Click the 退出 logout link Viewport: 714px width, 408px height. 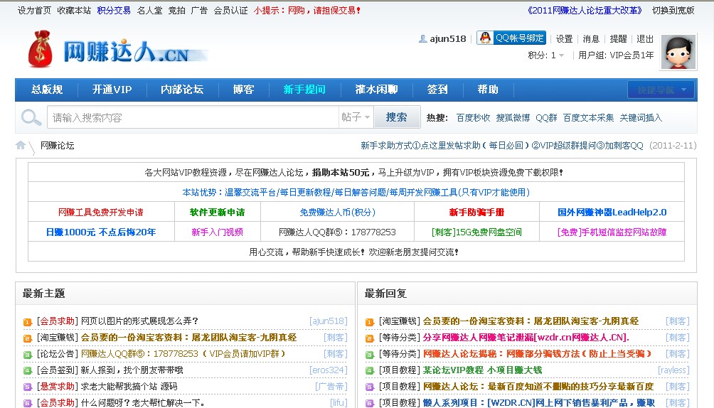pos(645,39)
